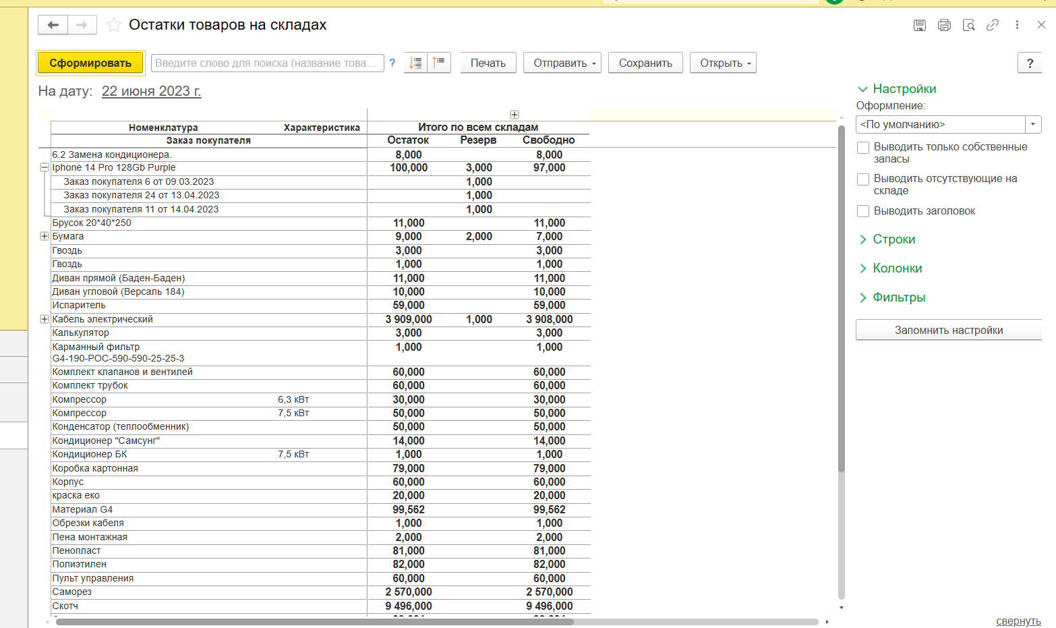Viewport: 1056px width, 628px height.
Task: Click the forward navigation arrow
Action: (x=82, y=25)
